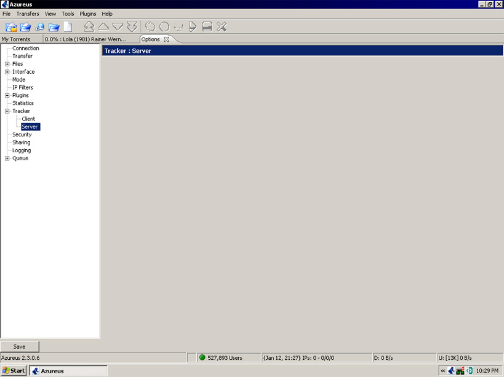Collapse the Tracker tree node
Viewport: 504px width, 377px height.
[7, 111]
